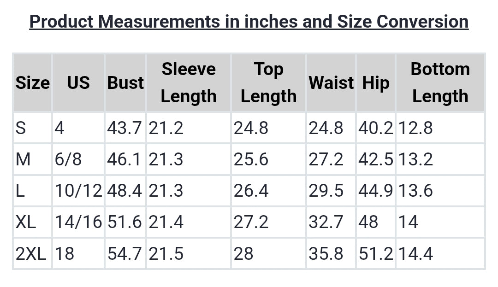This screenshot has height=287, width=498.
Task: Select the Bust column header
Action: tap(125, 83)
